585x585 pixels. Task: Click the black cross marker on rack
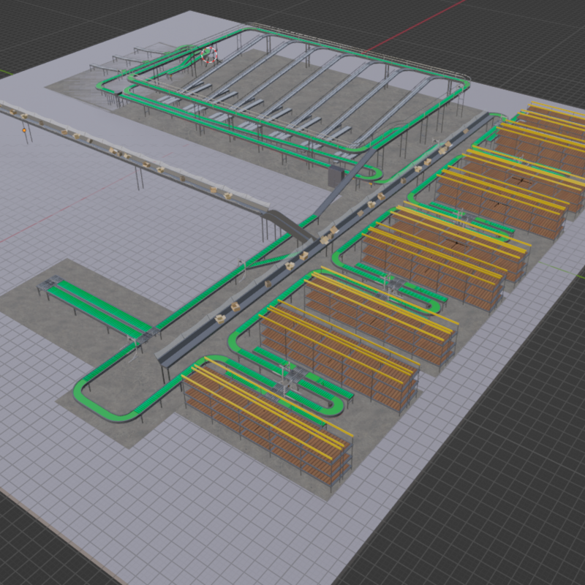pyautogui.click(x=521, y=180)
